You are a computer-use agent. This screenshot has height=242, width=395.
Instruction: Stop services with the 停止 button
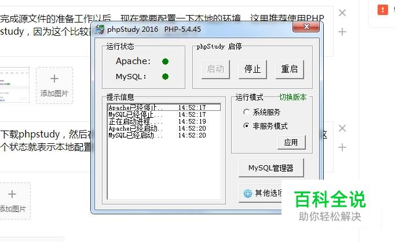pos(253,69)
